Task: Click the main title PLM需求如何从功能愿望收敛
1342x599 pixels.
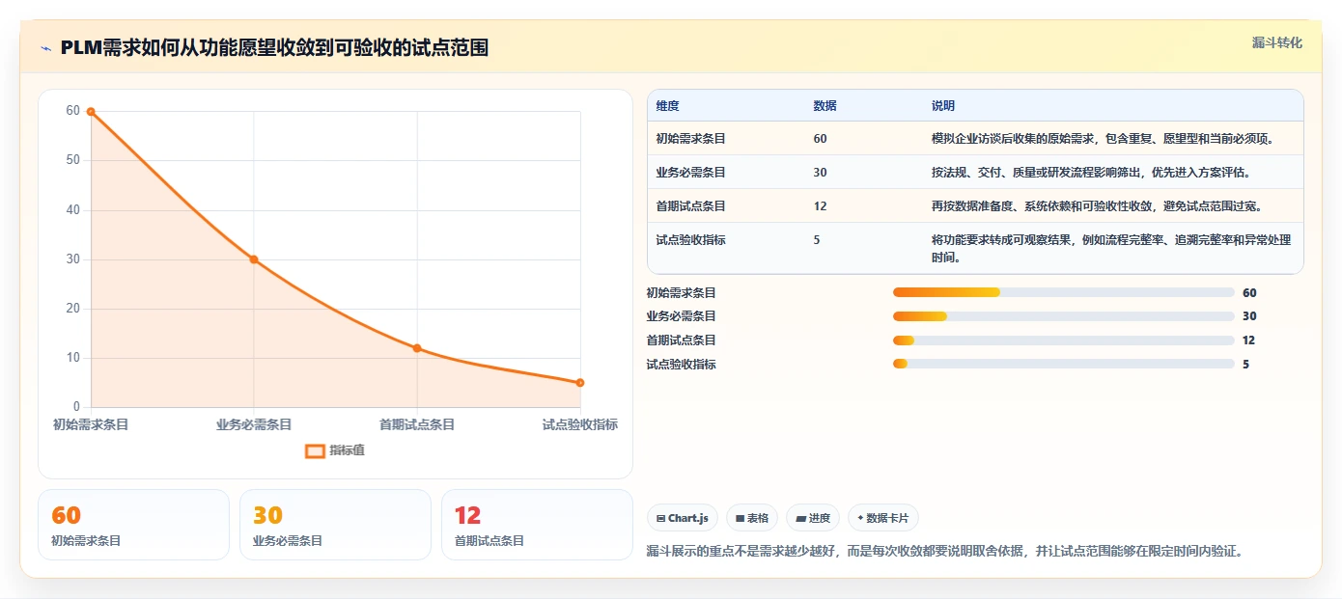Action: 274,47
